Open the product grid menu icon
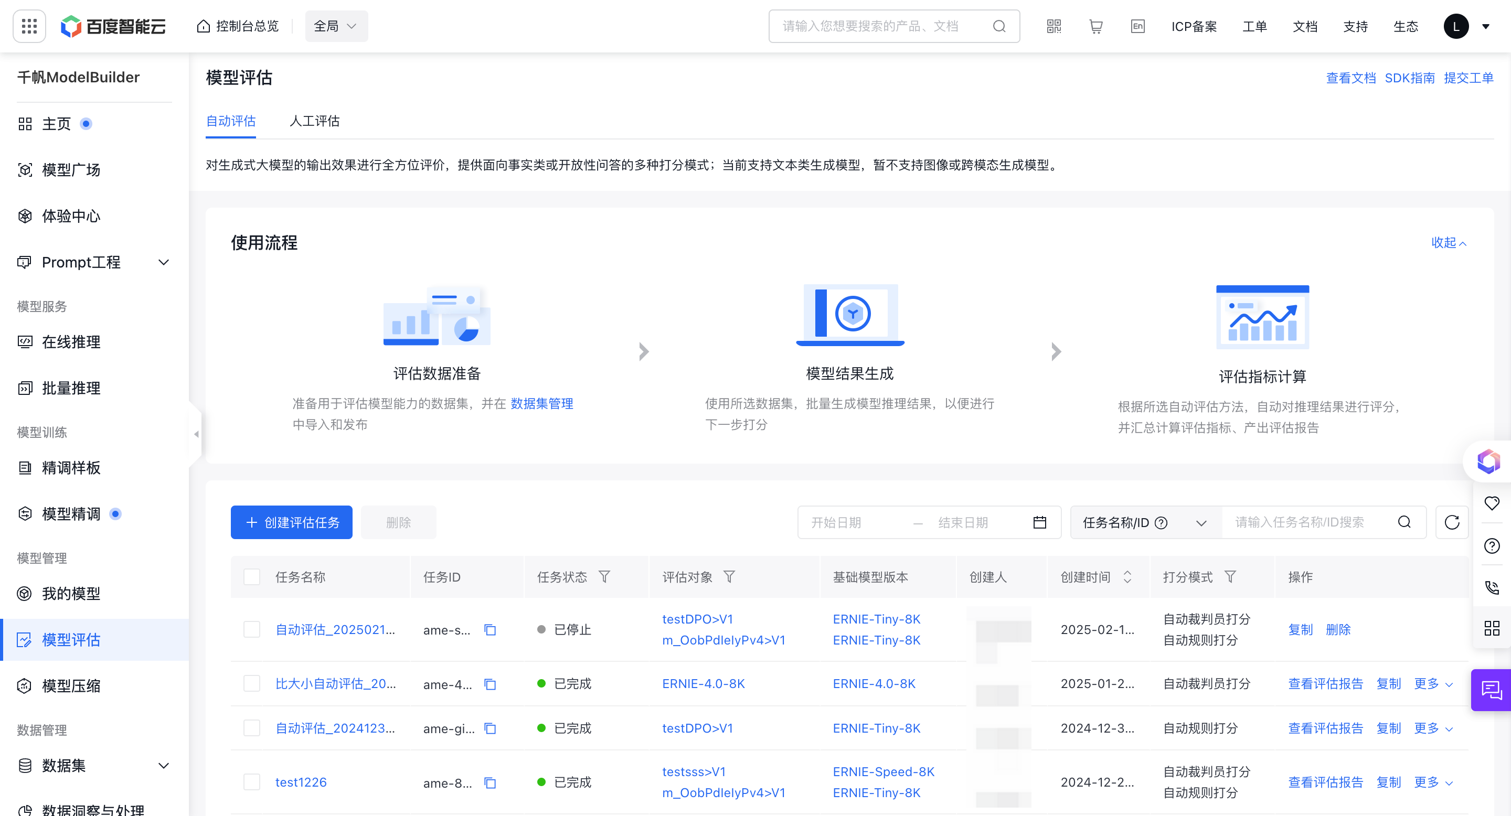The width and height of the screenshot is (1511, 816). pos(29,26)
